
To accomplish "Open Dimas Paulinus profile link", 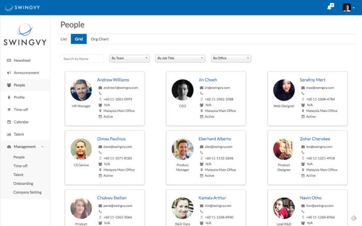I will (x=111, y=139).
